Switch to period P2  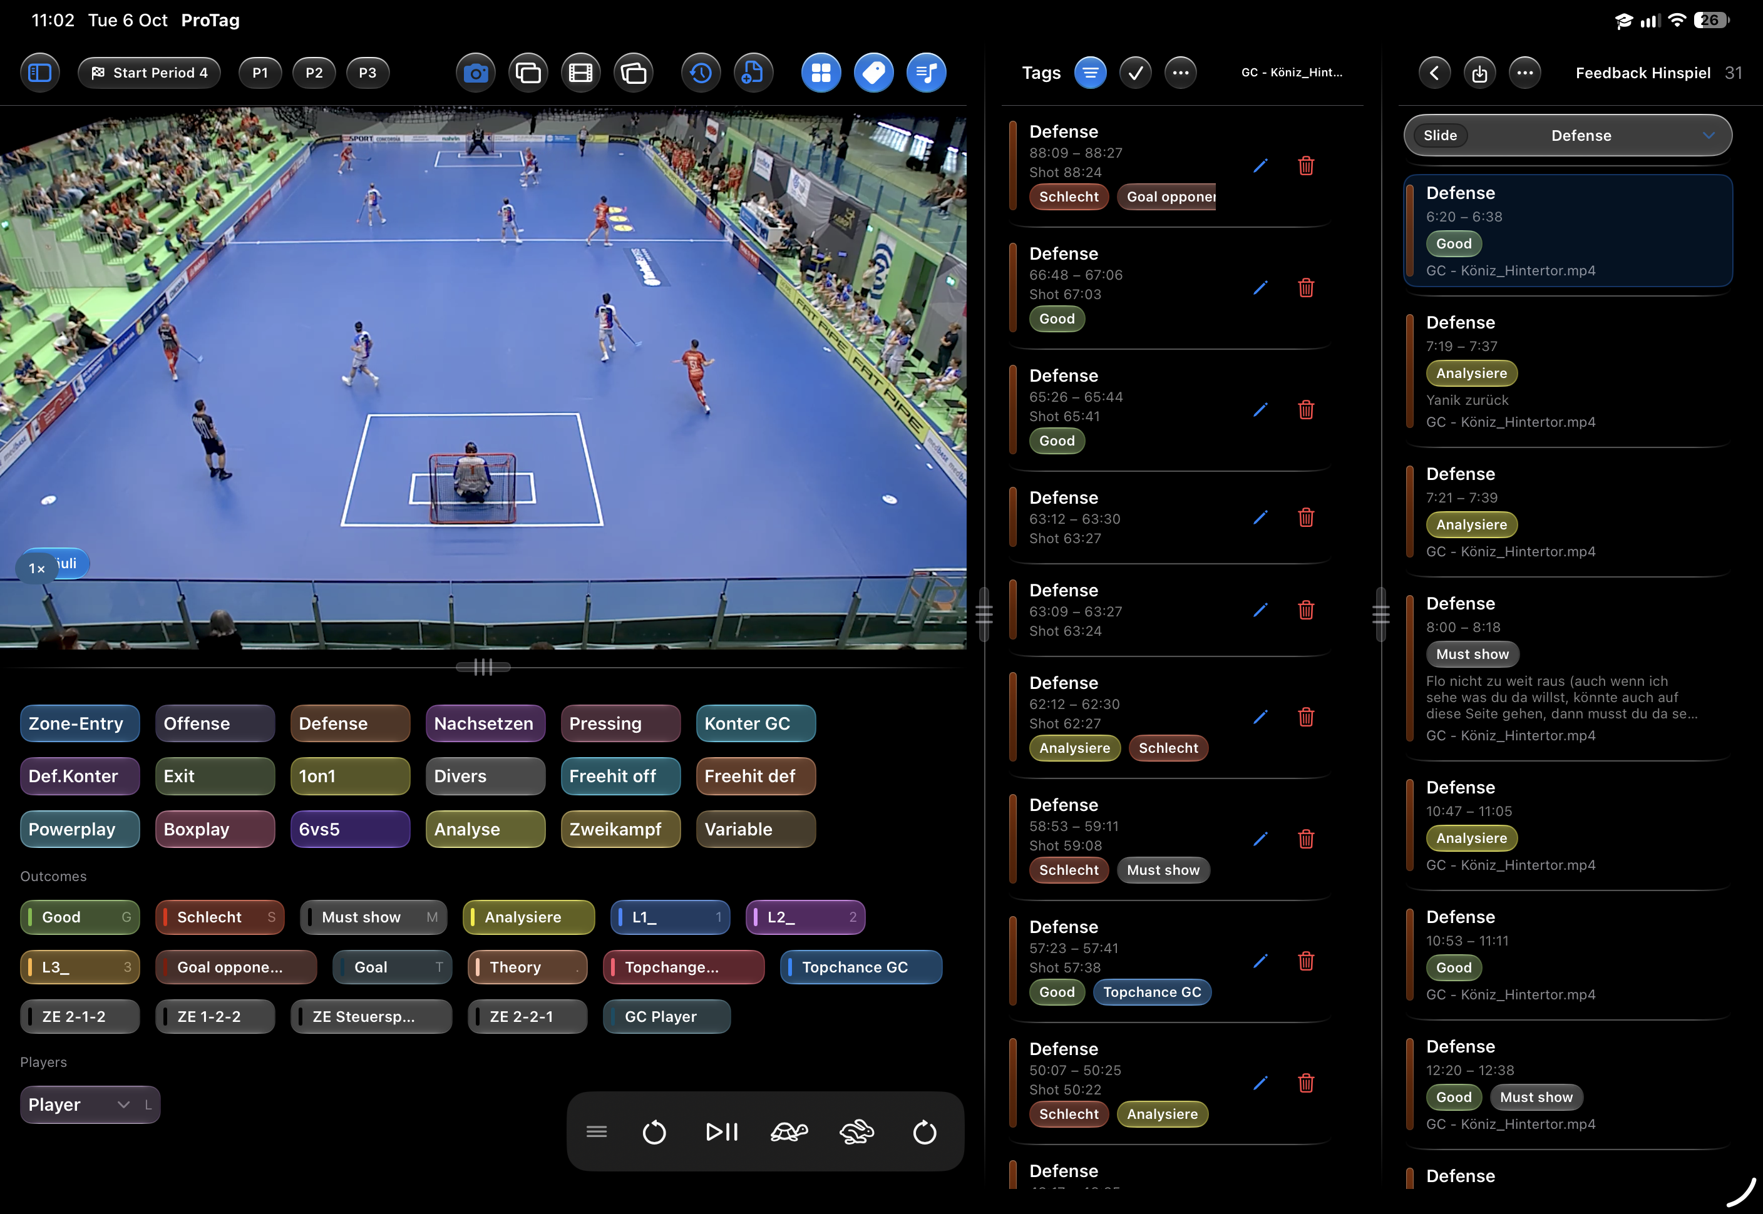pos(314,73)
